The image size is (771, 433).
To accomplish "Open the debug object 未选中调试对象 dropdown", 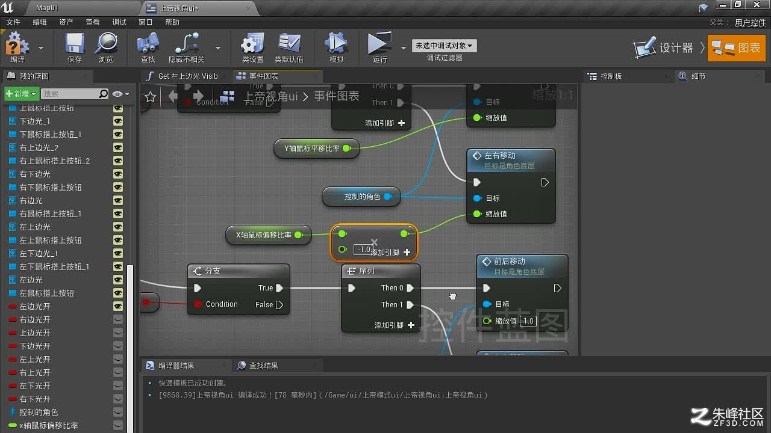I will [445, 46].
